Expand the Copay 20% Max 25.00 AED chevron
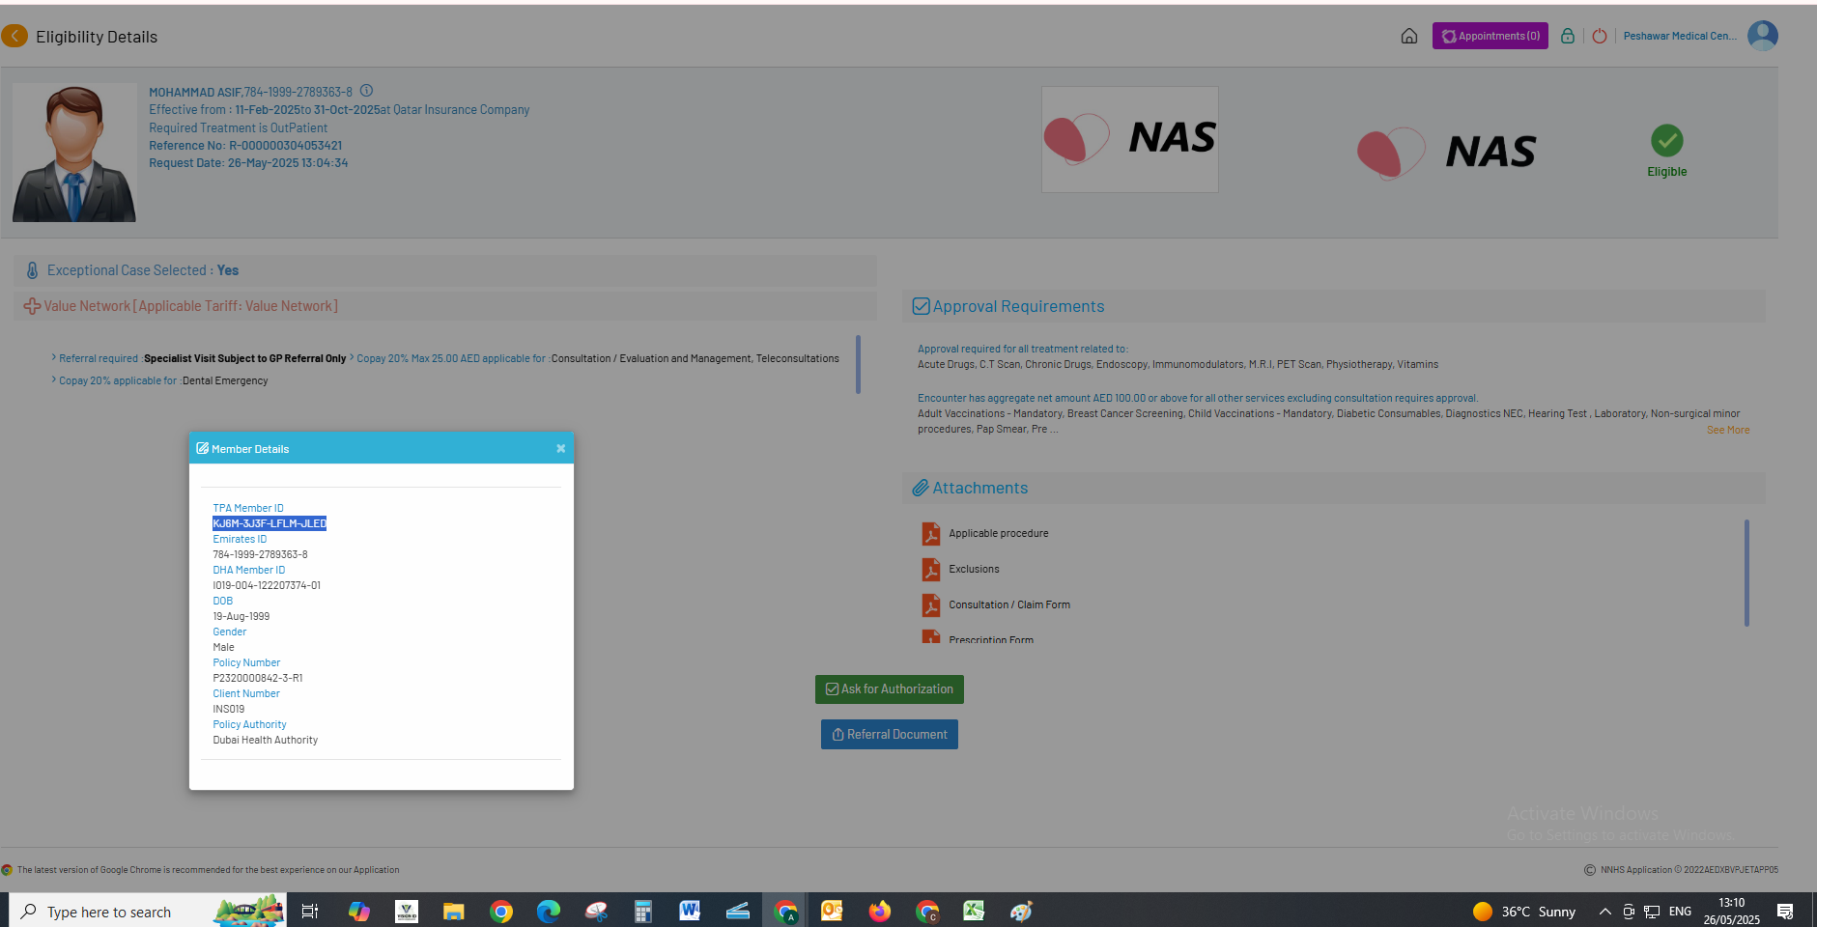 [x=352, y=357]
